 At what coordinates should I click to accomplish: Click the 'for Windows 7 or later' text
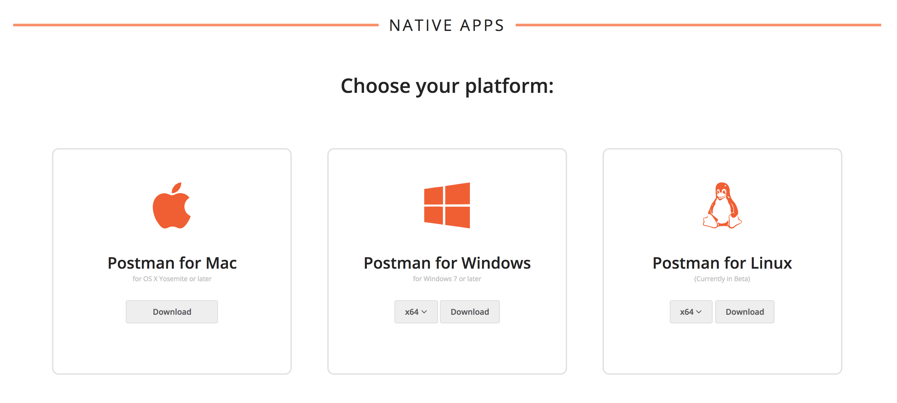pos(447,279)
